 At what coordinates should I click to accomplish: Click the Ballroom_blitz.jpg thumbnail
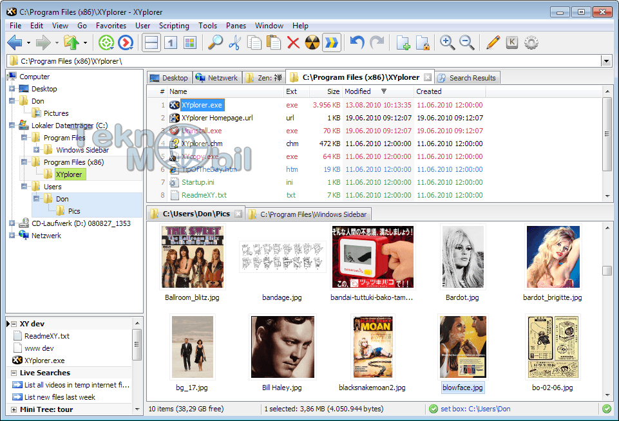click(192, 256)
